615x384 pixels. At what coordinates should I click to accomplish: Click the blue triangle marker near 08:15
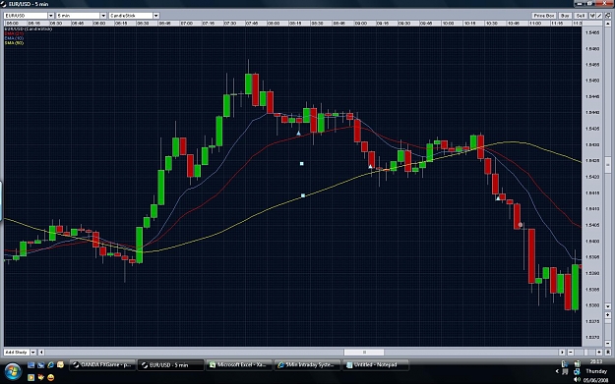click(298, 134)
